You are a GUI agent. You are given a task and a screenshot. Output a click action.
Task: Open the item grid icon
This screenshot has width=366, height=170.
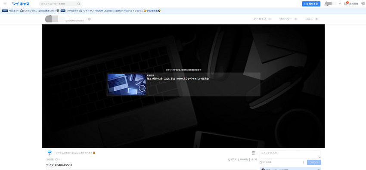[254, 153]
